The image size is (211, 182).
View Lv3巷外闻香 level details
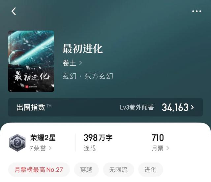pos(137,107)
